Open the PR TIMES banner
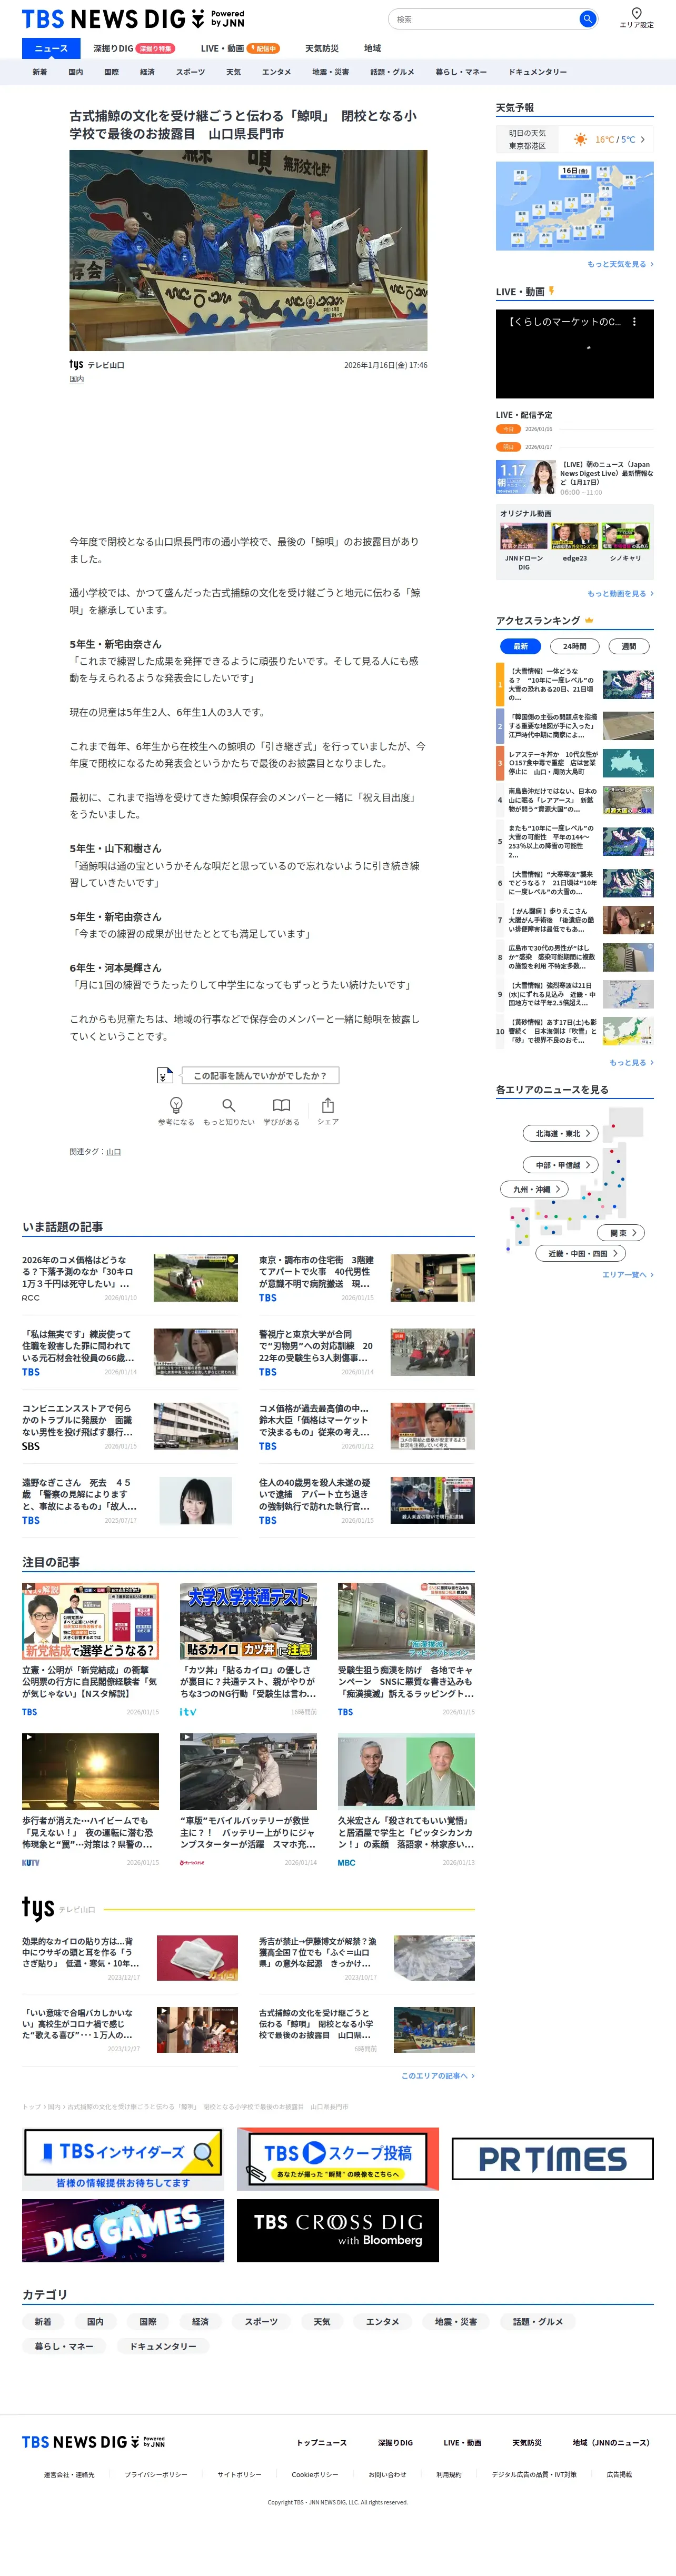 click(552, 2159)
